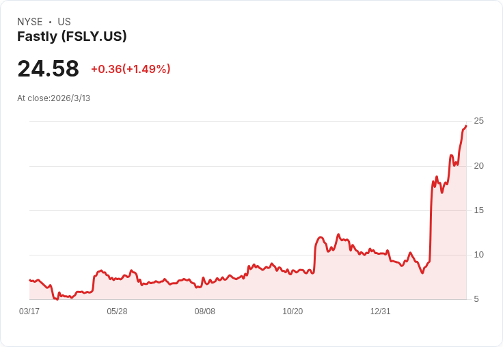Click the 10/20 date axis label

293,311
